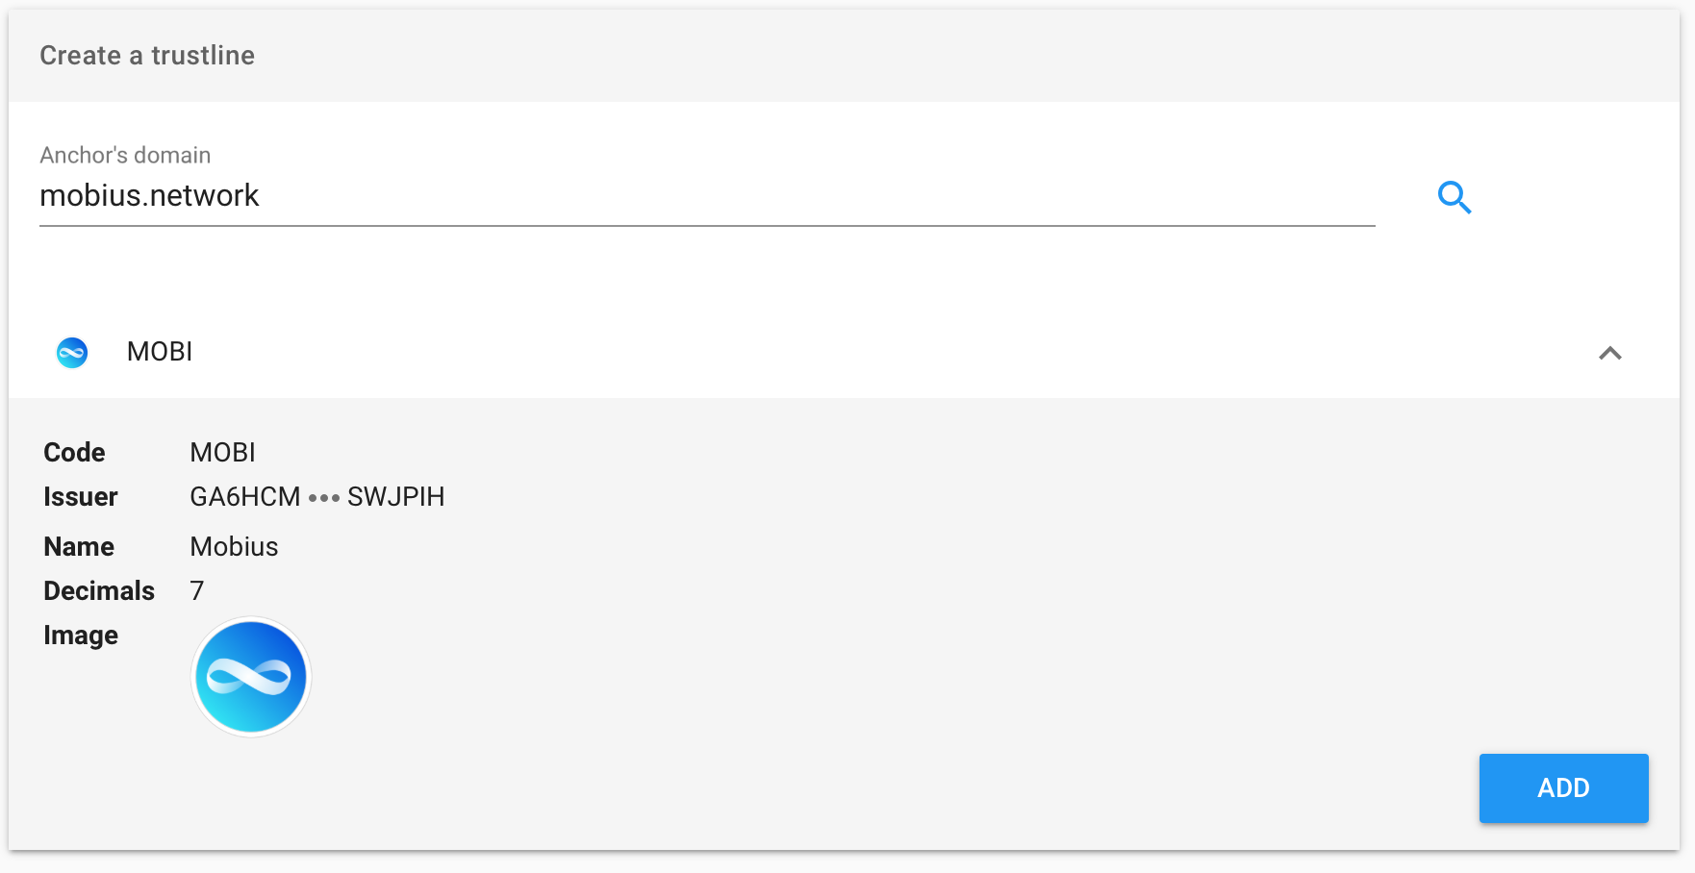Screen dimensions: 1695x873
Task: Click the large Mobius logo image
Action: 251,677
